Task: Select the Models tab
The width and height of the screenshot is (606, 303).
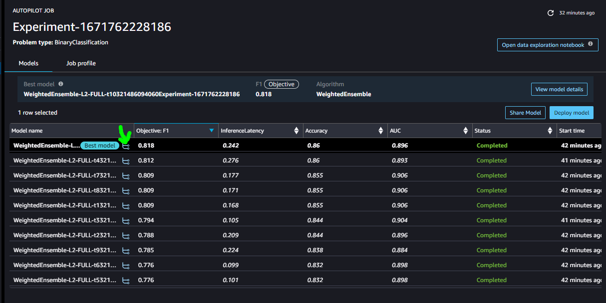Action: pos(28,63)
